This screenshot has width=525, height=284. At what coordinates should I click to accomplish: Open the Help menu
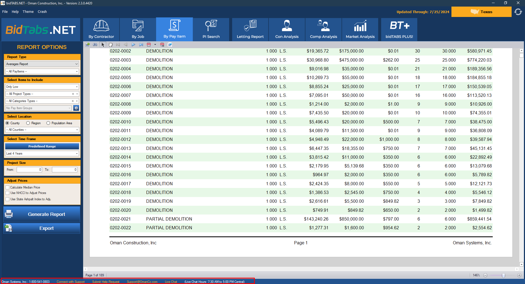[x=15, y=12]
